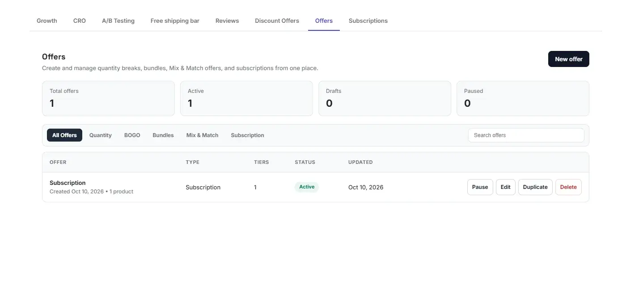This screenshot has width=643, height=301.
Task: Delete the Subscription offer
Action: click(568, 187)
